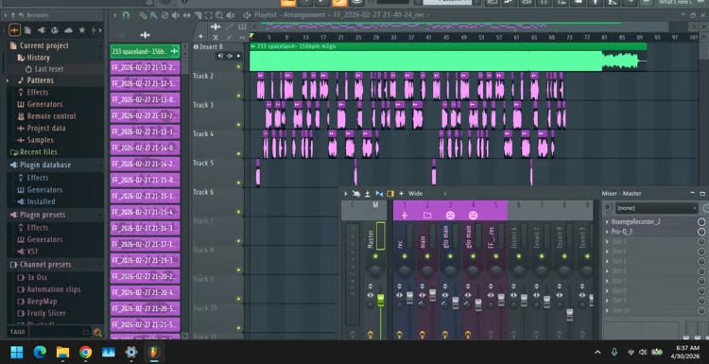Open the Plugin presets section
This screenshot has width=709, height=364.
point(43,215)
